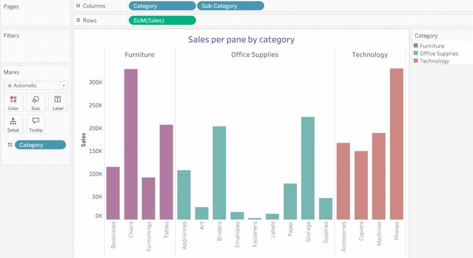Screen dimensions: 473x258
Task: Open the Tooltip editor button
Action: (36, 124)
